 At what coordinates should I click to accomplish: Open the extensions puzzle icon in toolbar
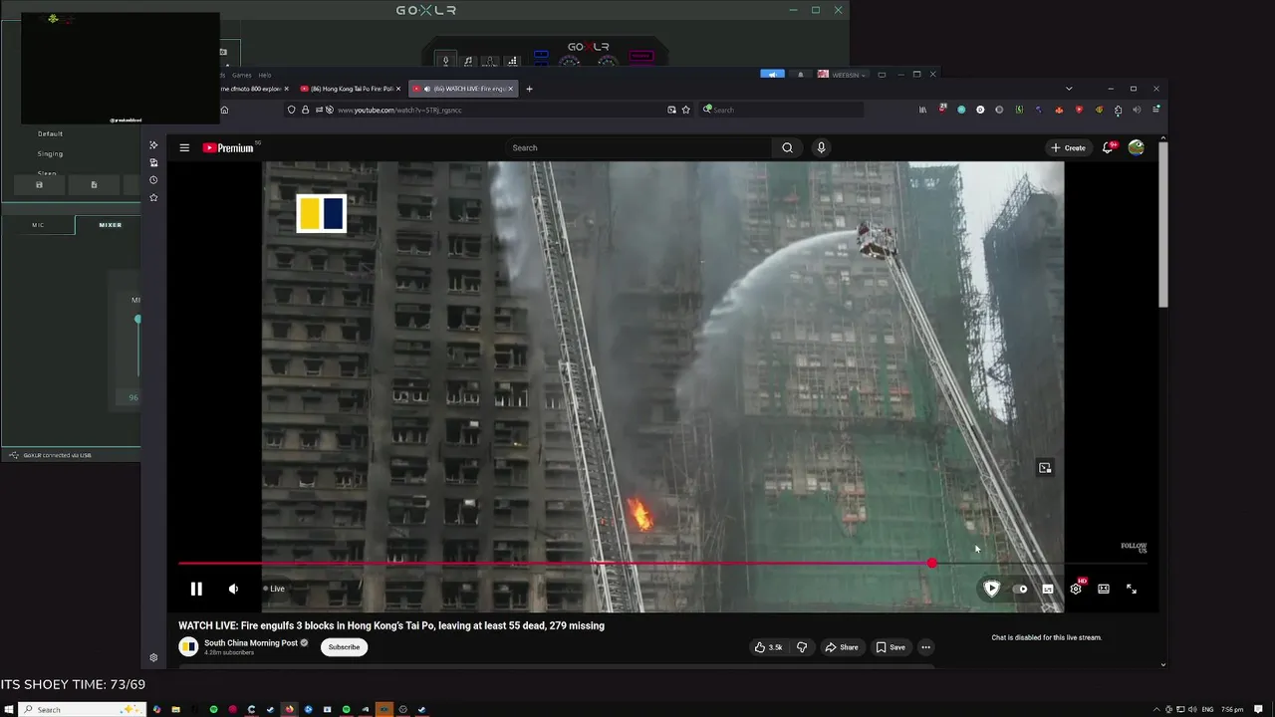pos(1118,110)
